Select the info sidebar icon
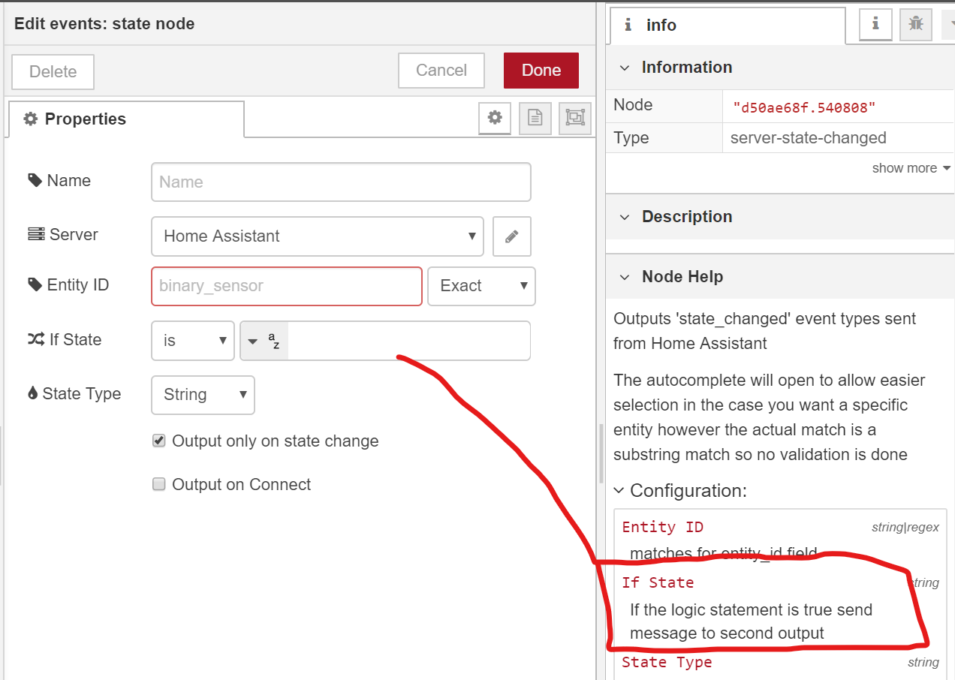The width and height of the screenshot is (955, 680). click(875, 24)
